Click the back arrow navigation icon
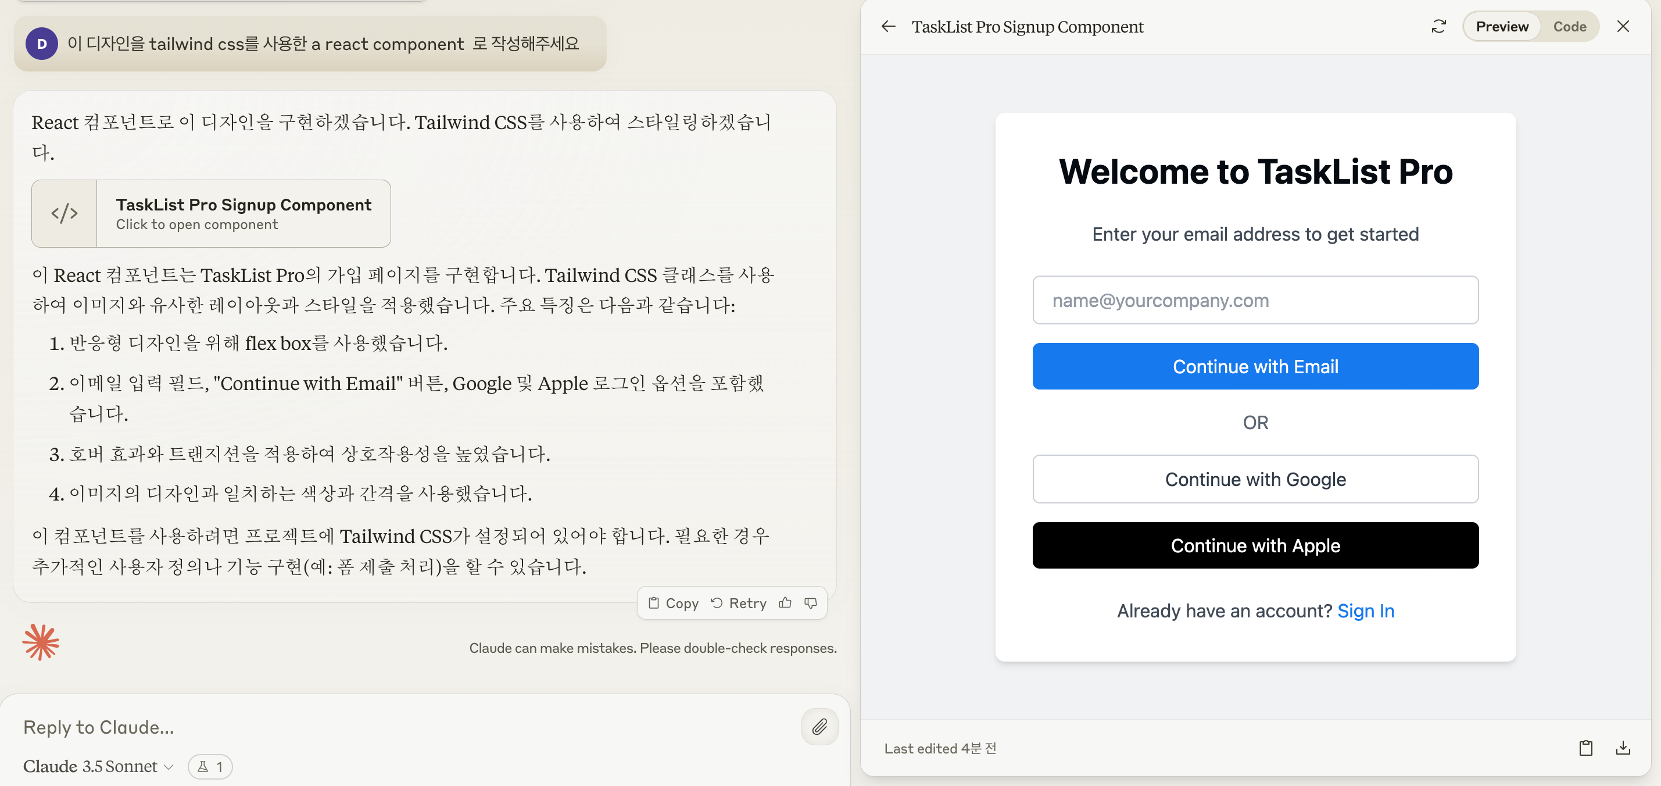 pos(889,27)
